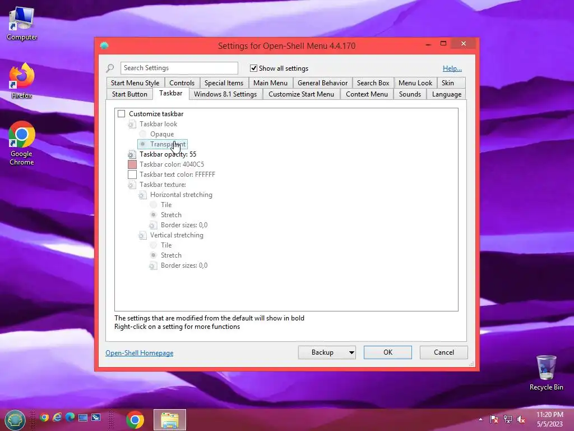Click the Open-Shell shell icon in title bar
Screen dimensions: 574x431
[x=104, y=45]
